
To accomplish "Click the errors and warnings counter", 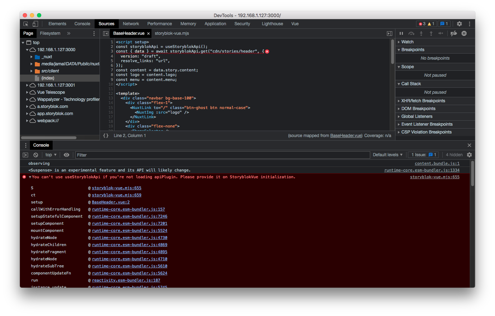I will coord(426,24).
